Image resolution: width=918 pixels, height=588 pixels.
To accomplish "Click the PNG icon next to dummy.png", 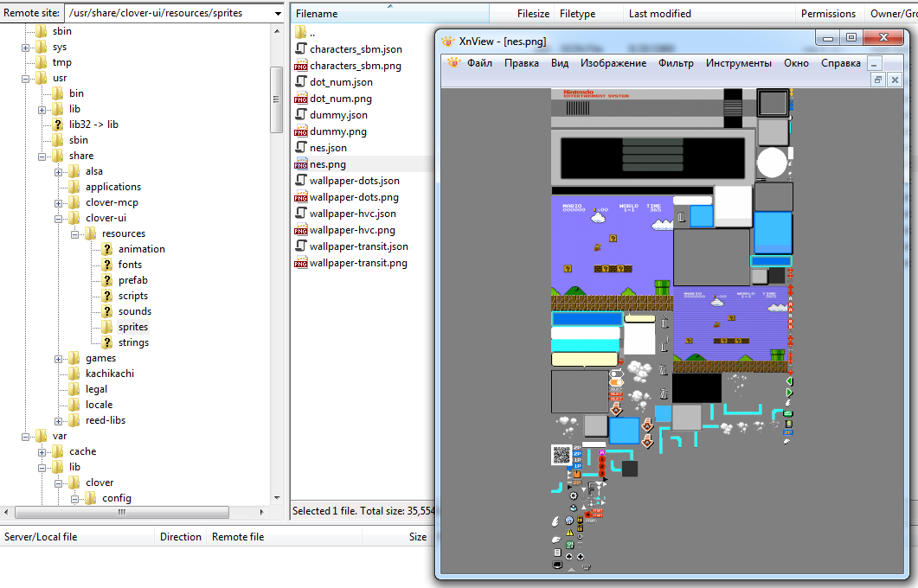I will (302, 131).
